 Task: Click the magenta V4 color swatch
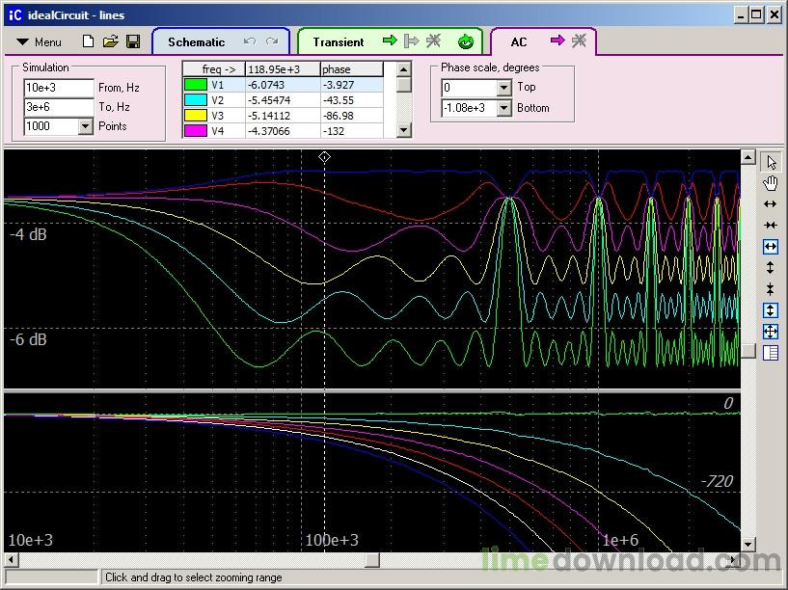(196, 131)
